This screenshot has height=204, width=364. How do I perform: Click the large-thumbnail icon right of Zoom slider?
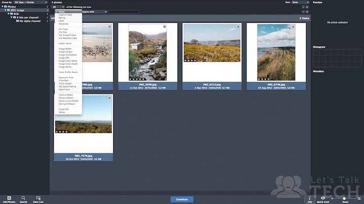(x=359, y=198)
